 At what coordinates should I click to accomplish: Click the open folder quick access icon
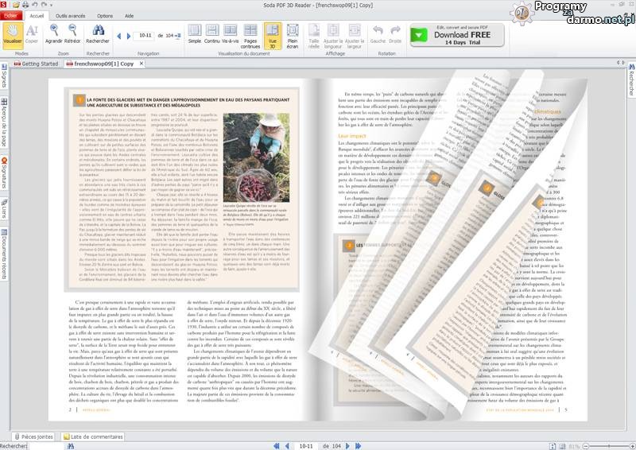[16, 5]
